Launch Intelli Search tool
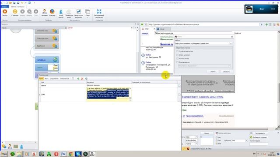 [61, 14]
